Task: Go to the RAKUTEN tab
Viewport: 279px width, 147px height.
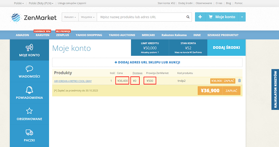Action: pos(43,35)
